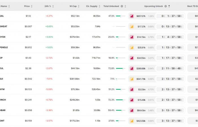Click the red unlock icon in NYM row
This screenshot has width=198, height=127.
coord(132,89)
